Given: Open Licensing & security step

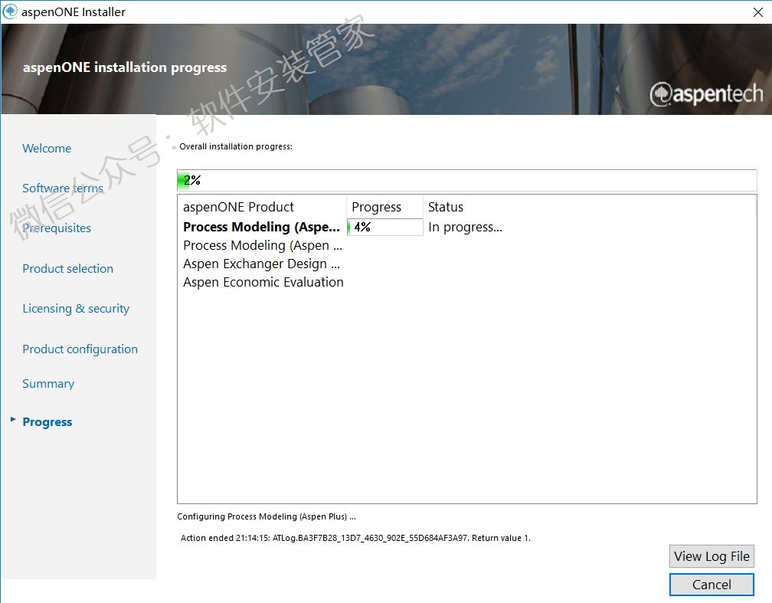Looking at the screenshot, I should point(76,309).
